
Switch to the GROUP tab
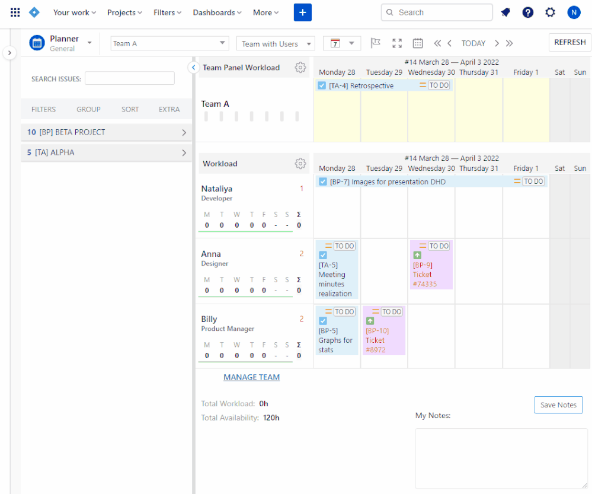point(88,109)
